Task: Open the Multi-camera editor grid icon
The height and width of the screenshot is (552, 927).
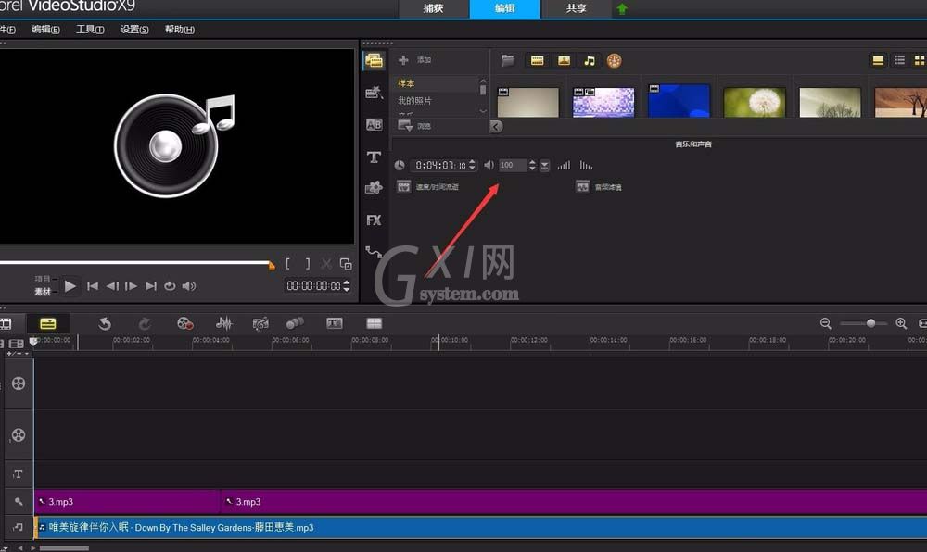Action: (375, 323)
